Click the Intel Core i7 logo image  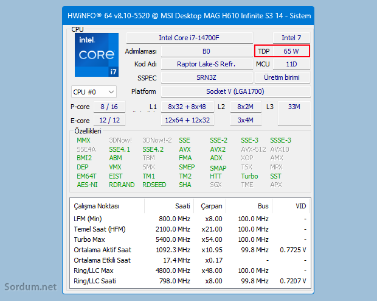(x=97, y=55)
